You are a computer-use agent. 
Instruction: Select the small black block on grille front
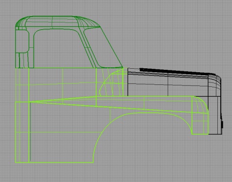click(x=222, y=124)
